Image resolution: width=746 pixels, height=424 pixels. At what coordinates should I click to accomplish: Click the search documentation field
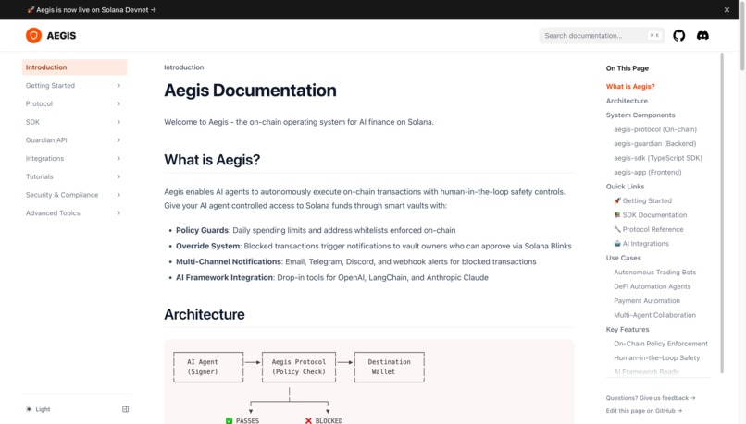pos(602,36)
